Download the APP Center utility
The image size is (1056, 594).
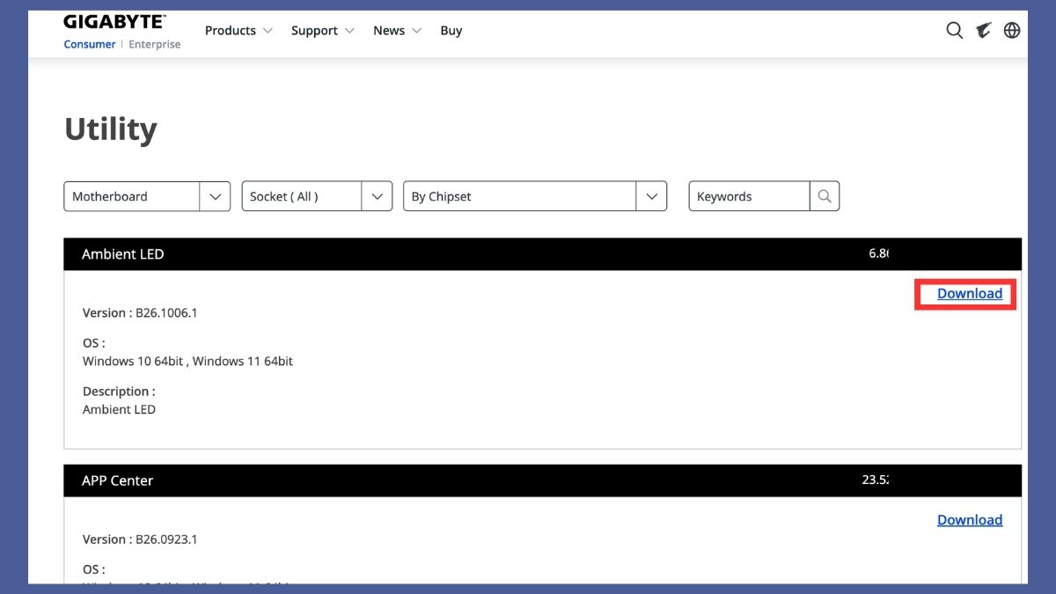pos(969,520)
